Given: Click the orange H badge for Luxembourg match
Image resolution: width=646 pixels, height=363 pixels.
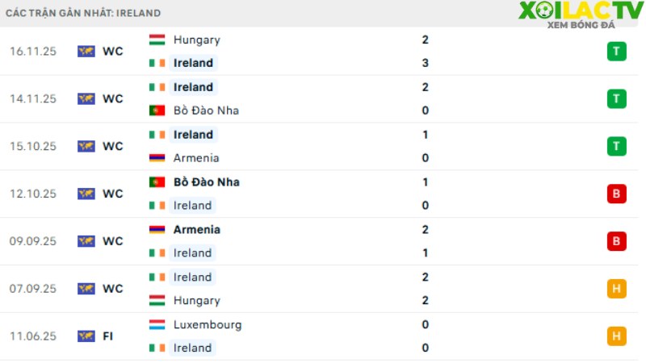Looking at the screenshot, I should click(616, 336).
